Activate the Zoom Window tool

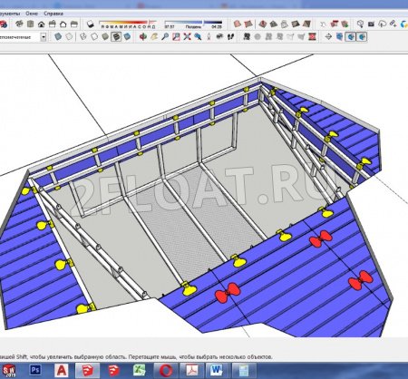(176, 37)
